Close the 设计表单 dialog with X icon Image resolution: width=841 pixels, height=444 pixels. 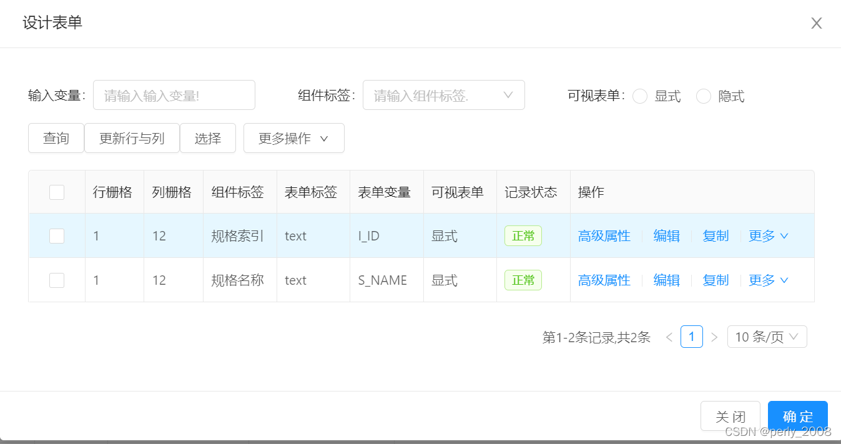click(x=816, y=24)
